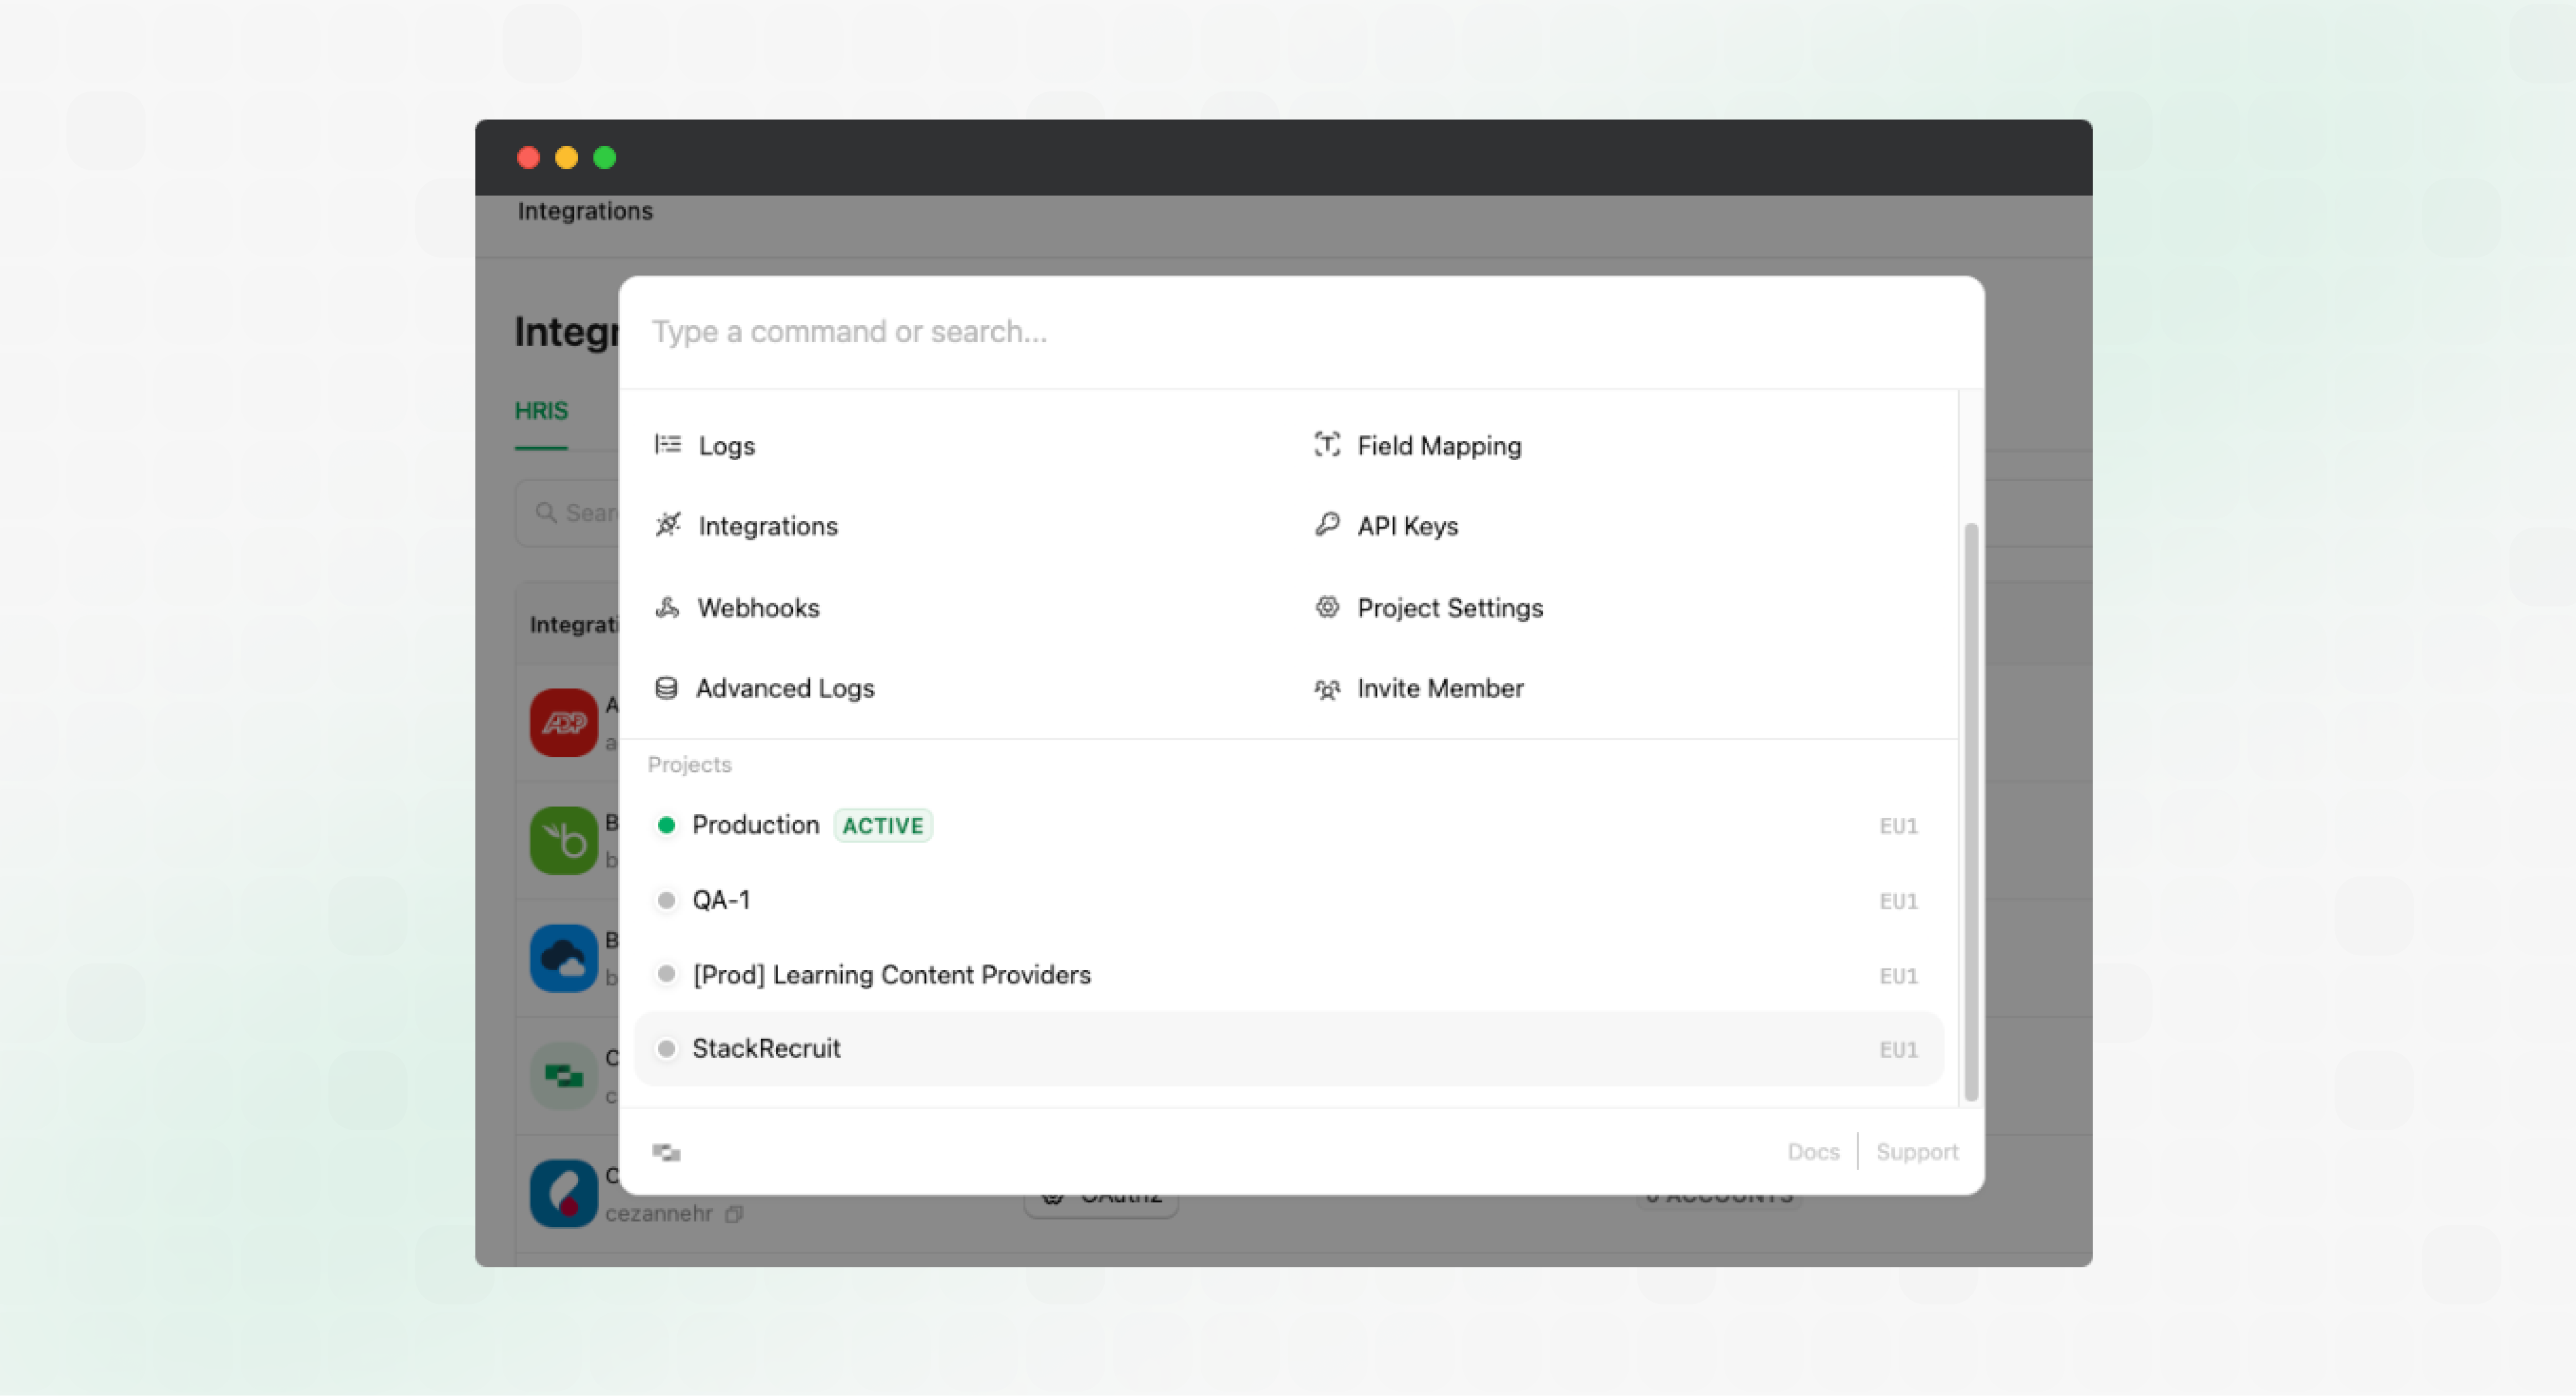Click the cezannehr text

point(659,1214)
